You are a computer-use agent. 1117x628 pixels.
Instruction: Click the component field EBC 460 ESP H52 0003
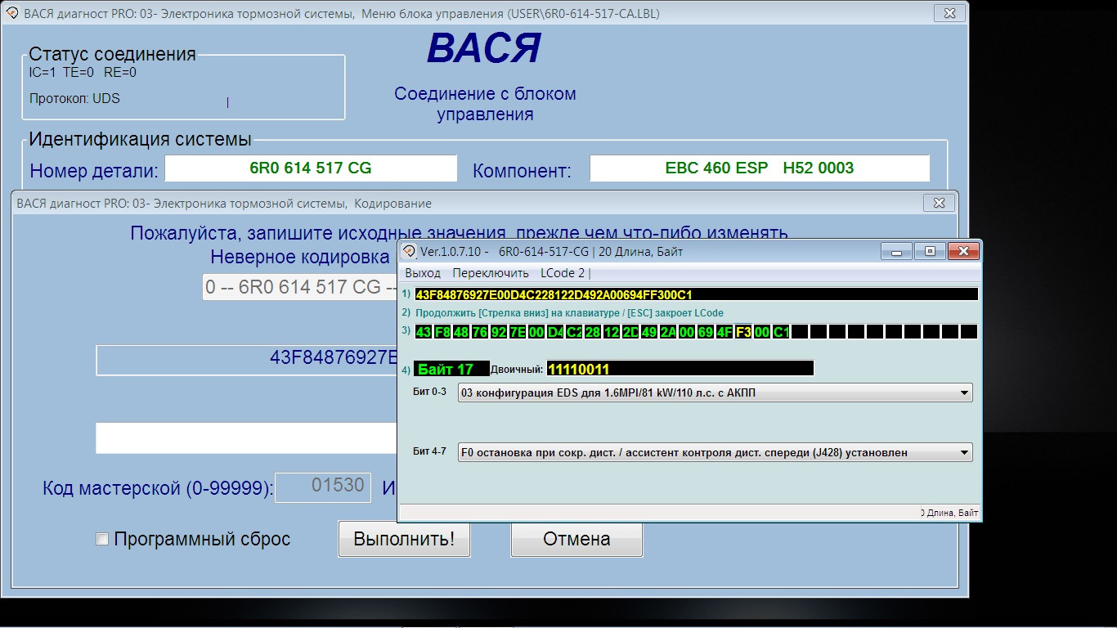[x=760, y=168]
